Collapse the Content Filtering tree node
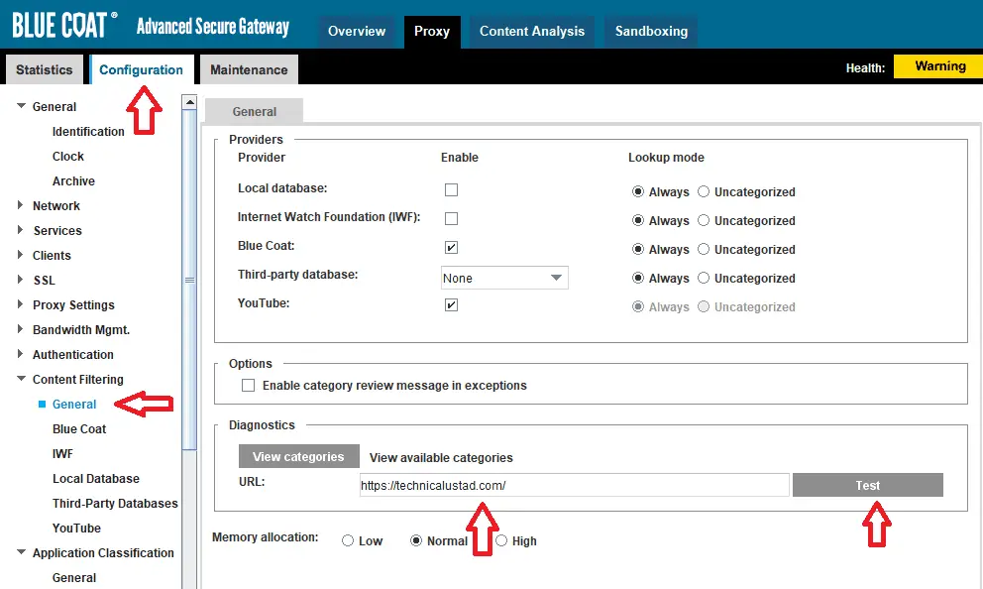The image size is (983, 589). tap(22, 379)
